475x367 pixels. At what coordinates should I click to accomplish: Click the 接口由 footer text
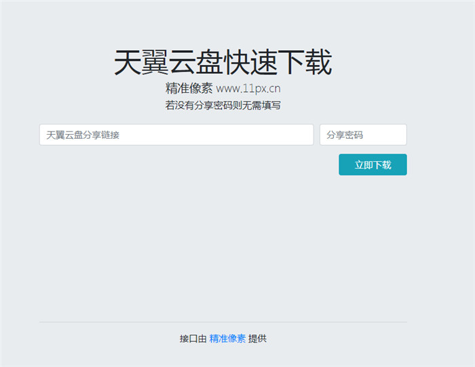point(193,339)
